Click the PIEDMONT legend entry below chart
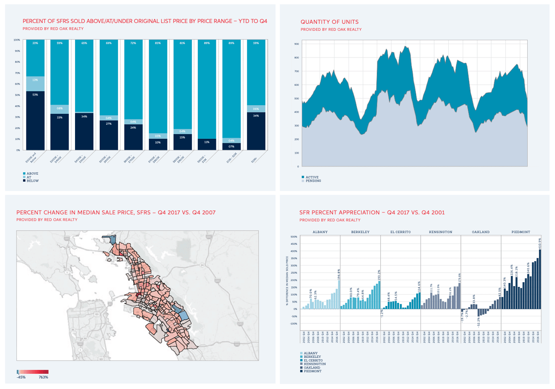This screenshot has height=389, width=555. point(311,371)
